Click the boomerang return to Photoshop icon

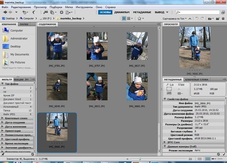point(33,12)
